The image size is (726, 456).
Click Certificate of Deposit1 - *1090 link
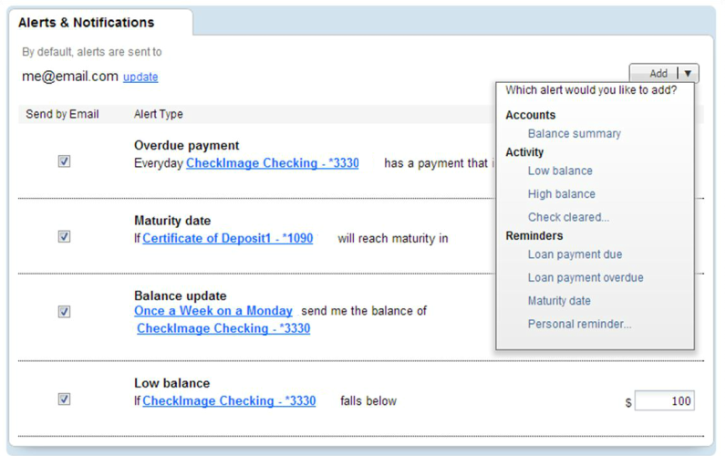(227, 239)
